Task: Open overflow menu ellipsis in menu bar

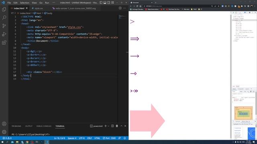Action: click(x=54, y=3)
